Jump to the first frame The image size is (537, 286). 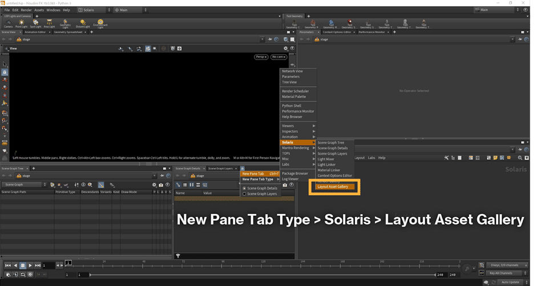point(8,265)
